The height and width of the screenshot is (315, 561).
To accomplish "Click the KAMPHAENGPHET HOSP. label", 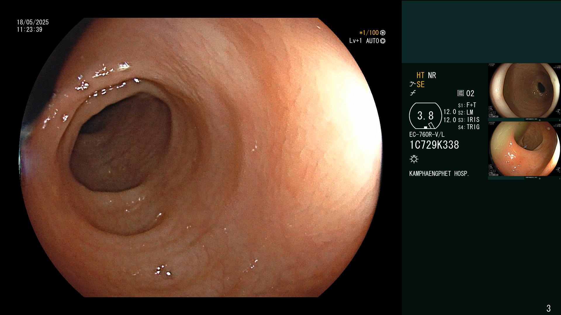I will tap(439, 174).
